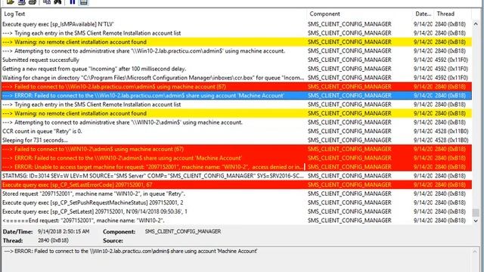Screen dimensions: 484x272
Task: Sort by the Log Text column header
Action: (154, 14)
